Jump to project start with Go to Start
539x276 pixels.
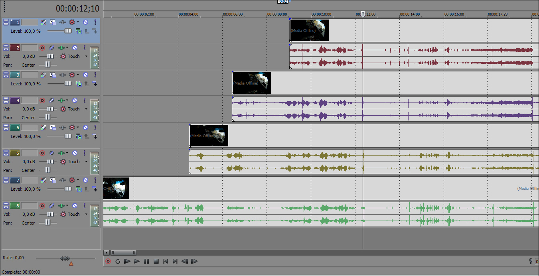tap(166, 261)
